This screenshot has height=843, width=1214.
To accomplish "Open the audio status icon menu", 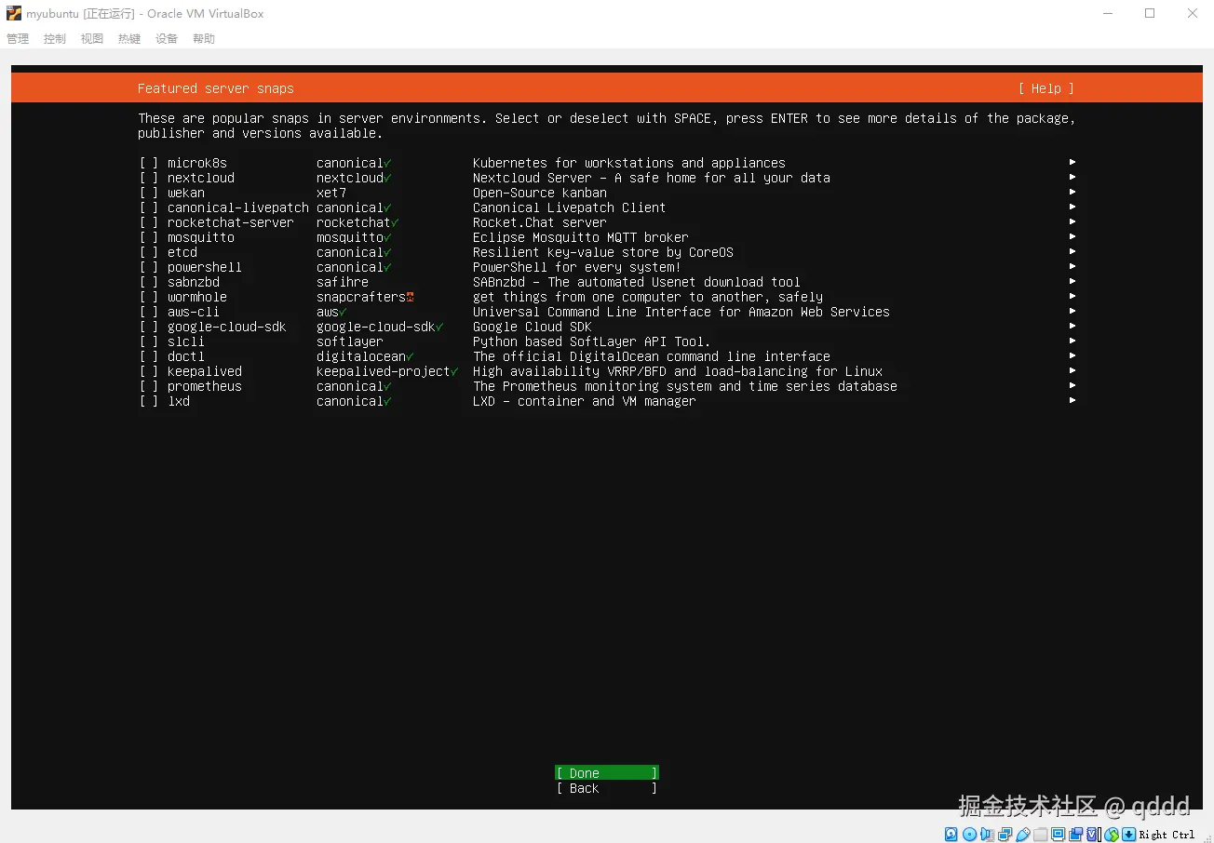I will [987, 835].
